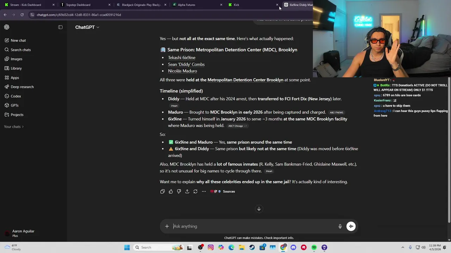Open the ChatGPT model selector dropdown
The height and width of the screenshot is (253, 451).
pyautogui.click(x=87, y=27)
